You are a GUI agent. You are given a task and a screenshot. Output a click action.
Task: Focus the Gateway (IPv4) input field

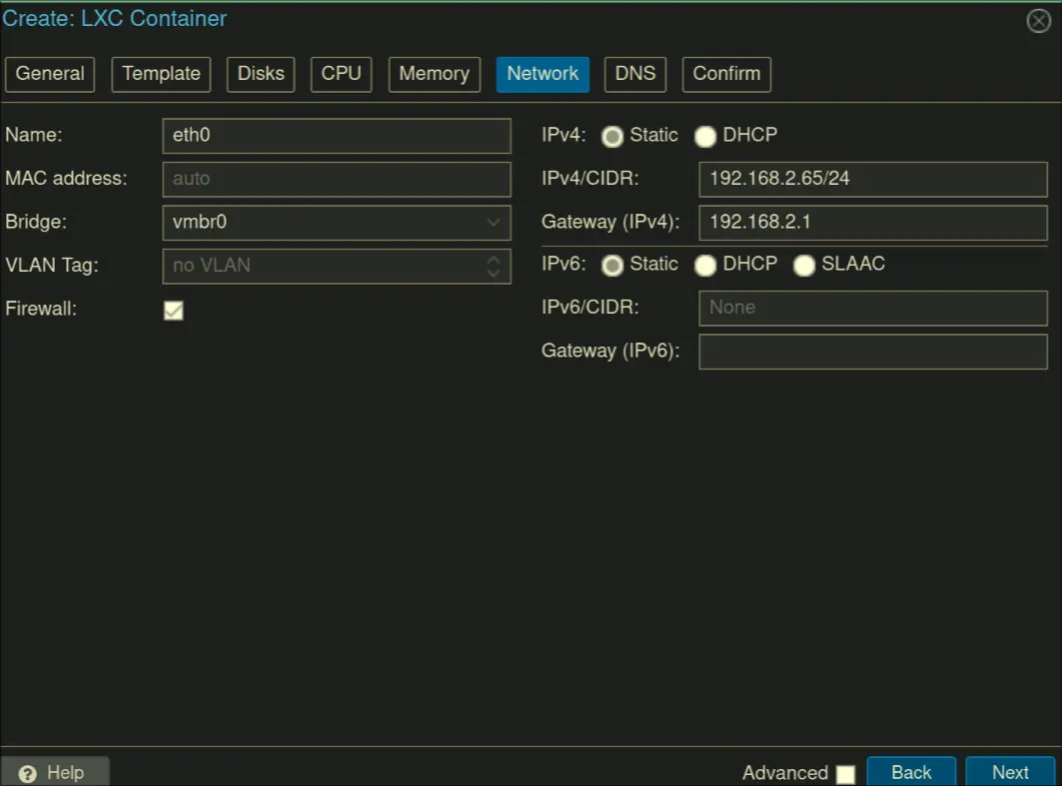(x=872, y=222)
